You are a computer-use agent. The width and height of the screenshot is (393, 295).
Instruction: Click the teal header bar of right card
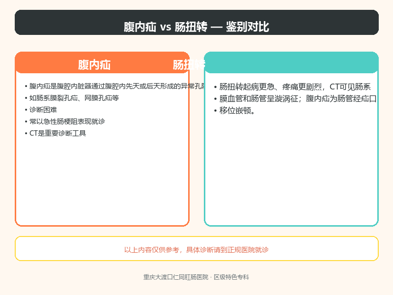pos(291,63)
